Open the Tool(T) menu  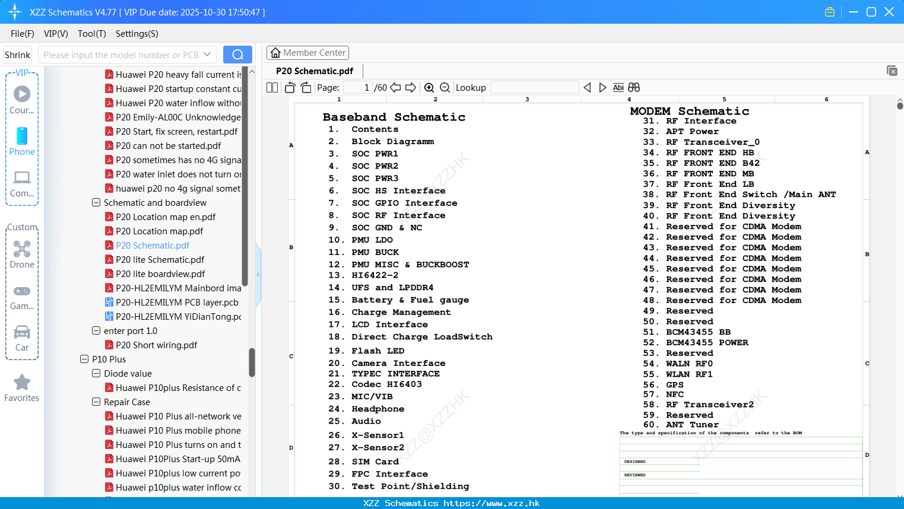[92, 34]
